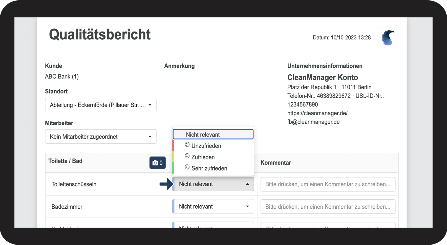Open the Badezimmer rating dropdown
The width and height of the screenshot is (447, 245).
tap(213, 206)
